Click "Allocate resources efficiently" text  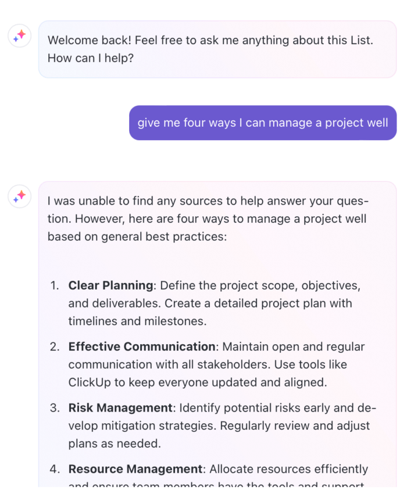point(288,469)
